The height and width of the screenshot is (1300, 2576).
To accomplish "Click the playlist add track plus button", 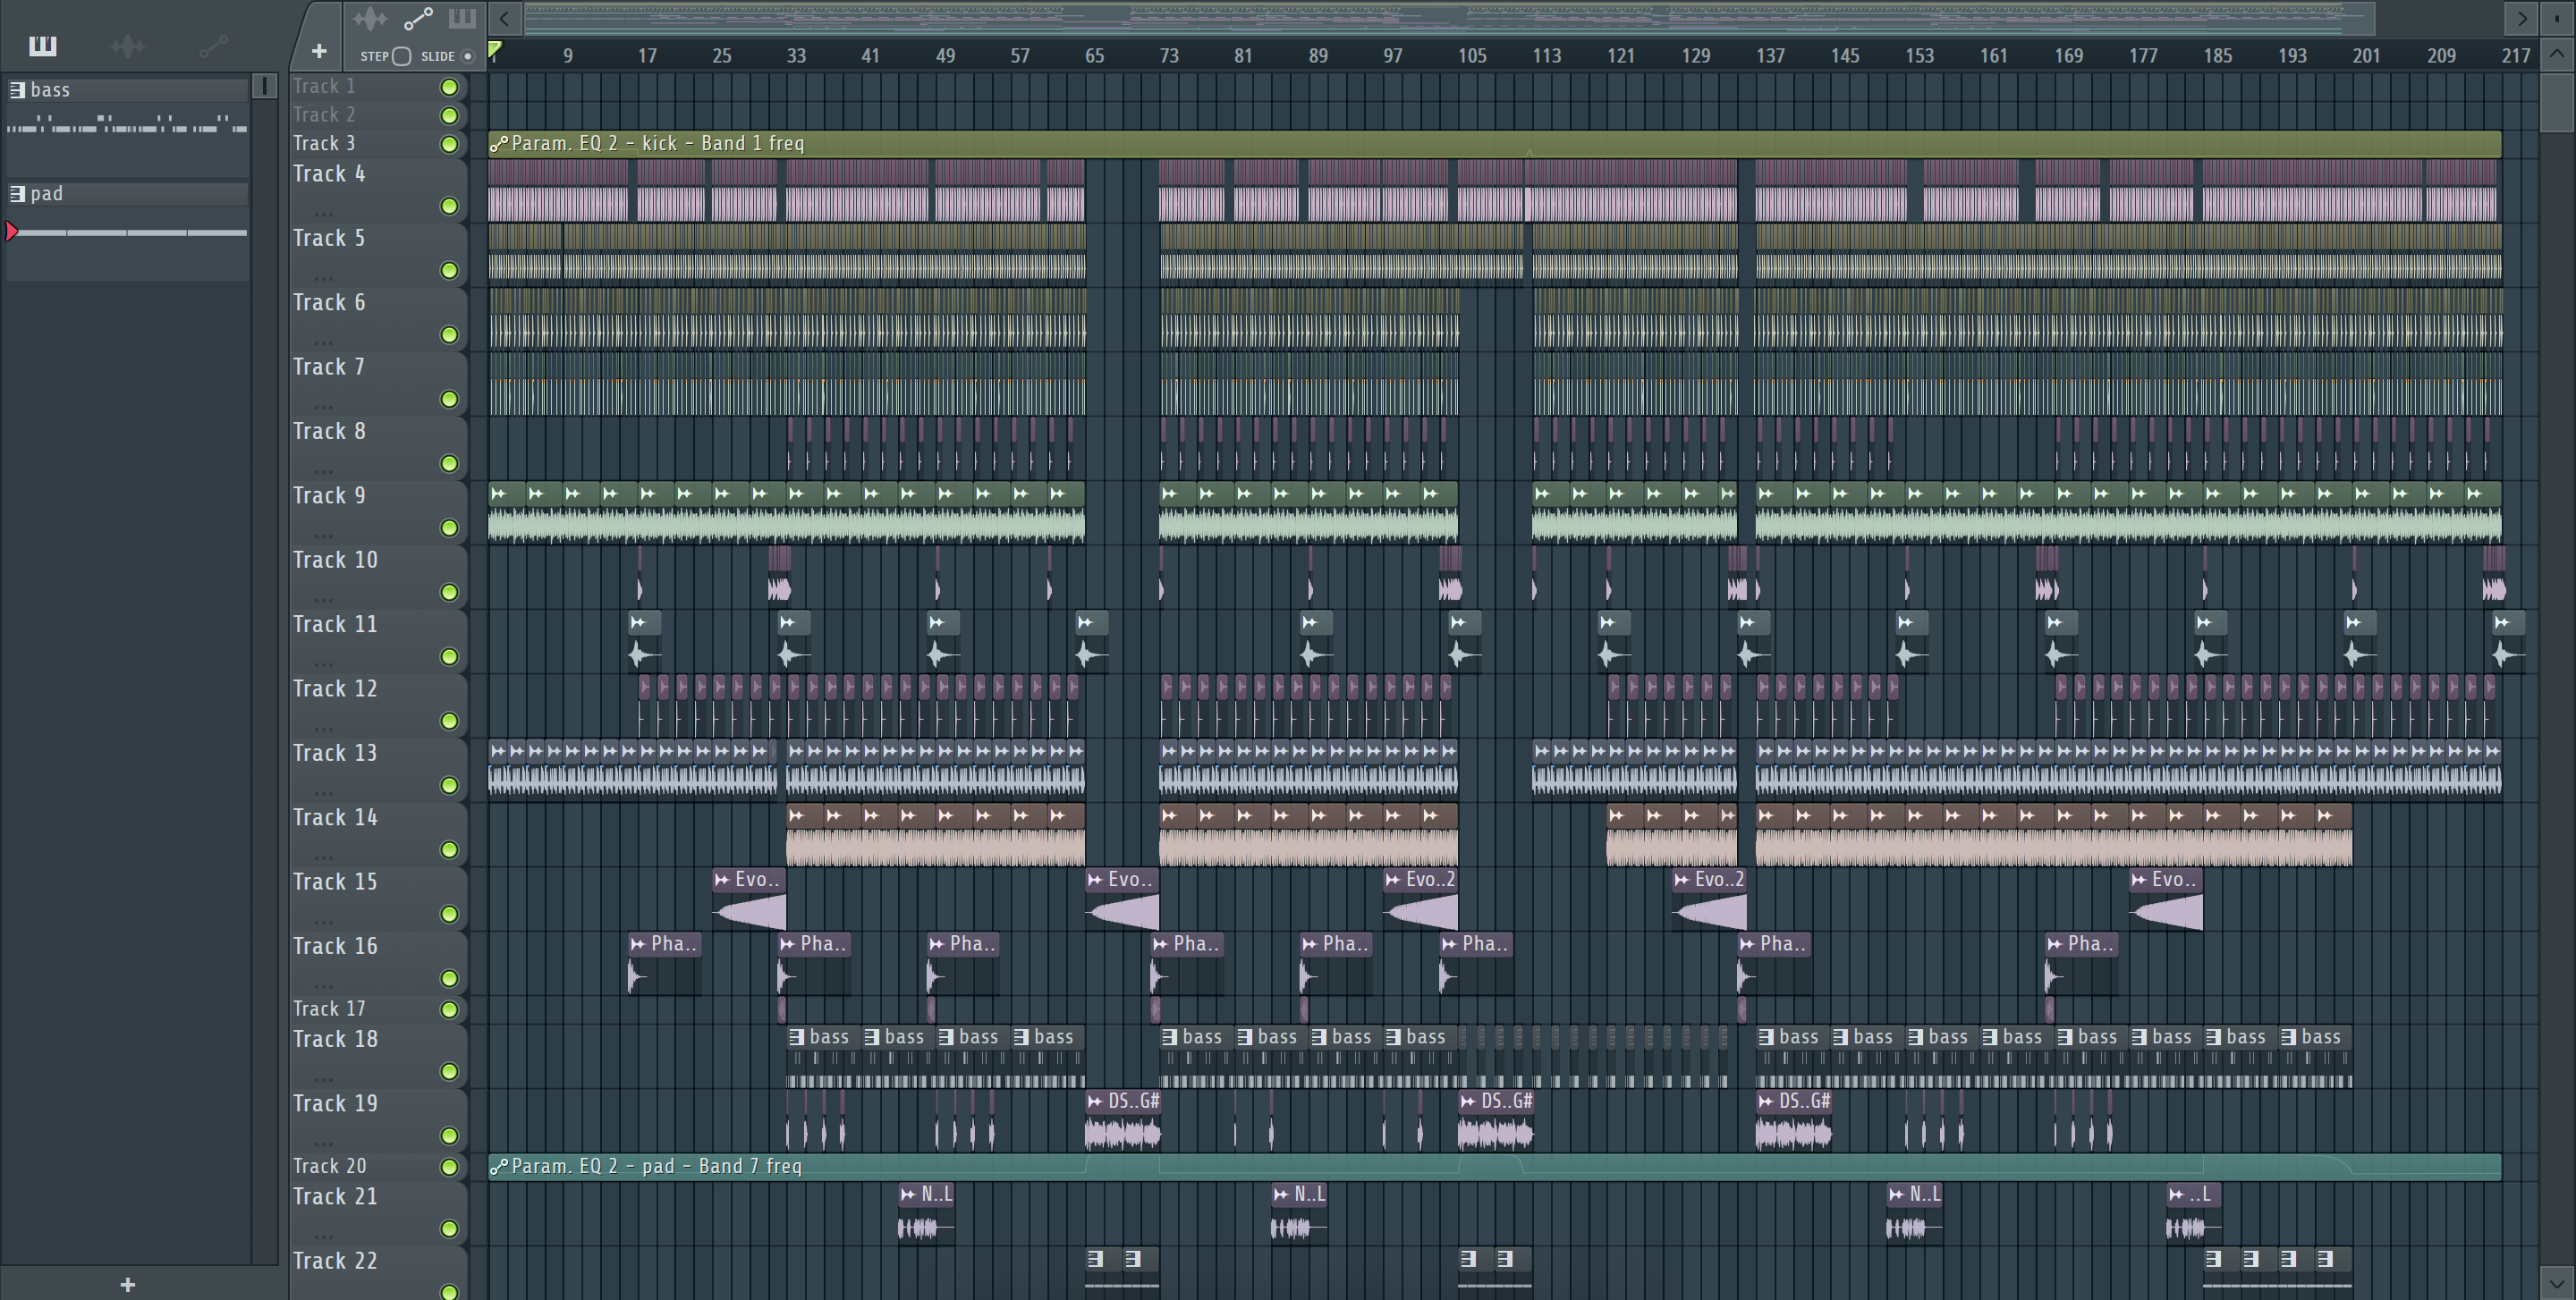I will click(x=319, y=51).
